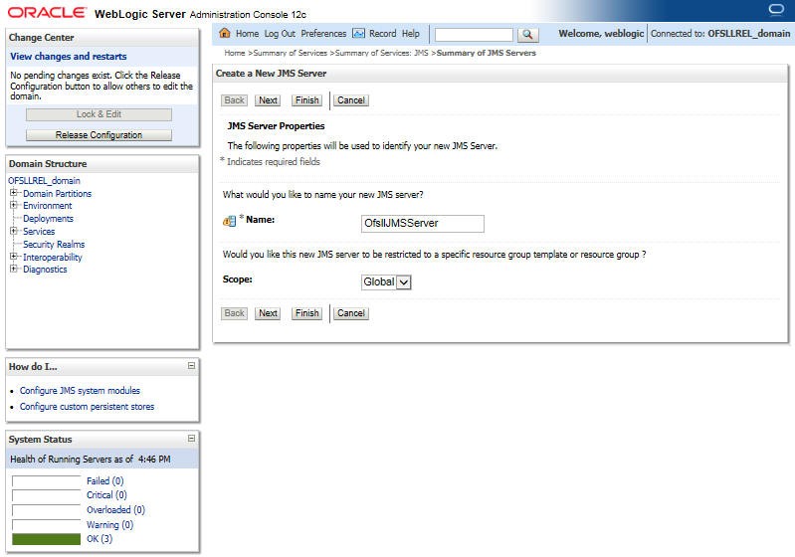Click Summary of Services: JMS breadcrumb

coord(382,53)
